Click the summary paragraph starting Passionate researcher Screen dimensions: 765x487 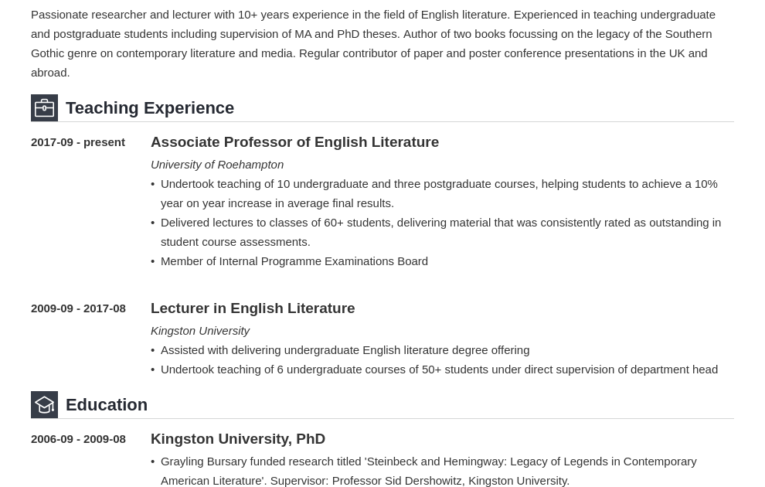click(373, 43)
